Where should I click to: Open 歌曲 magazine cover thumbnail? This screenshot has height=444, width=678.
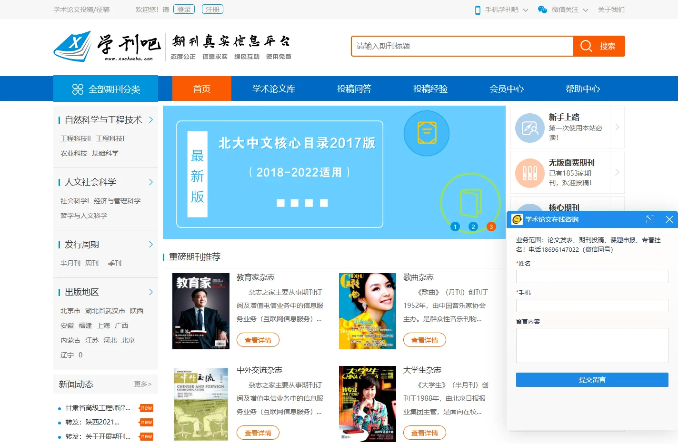point(368,311)
